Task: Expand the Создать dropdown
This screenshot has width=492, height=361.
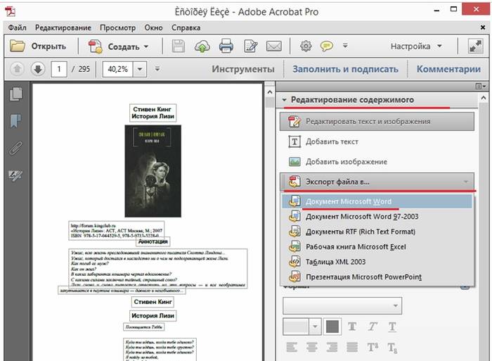Action: pos(146,46)
